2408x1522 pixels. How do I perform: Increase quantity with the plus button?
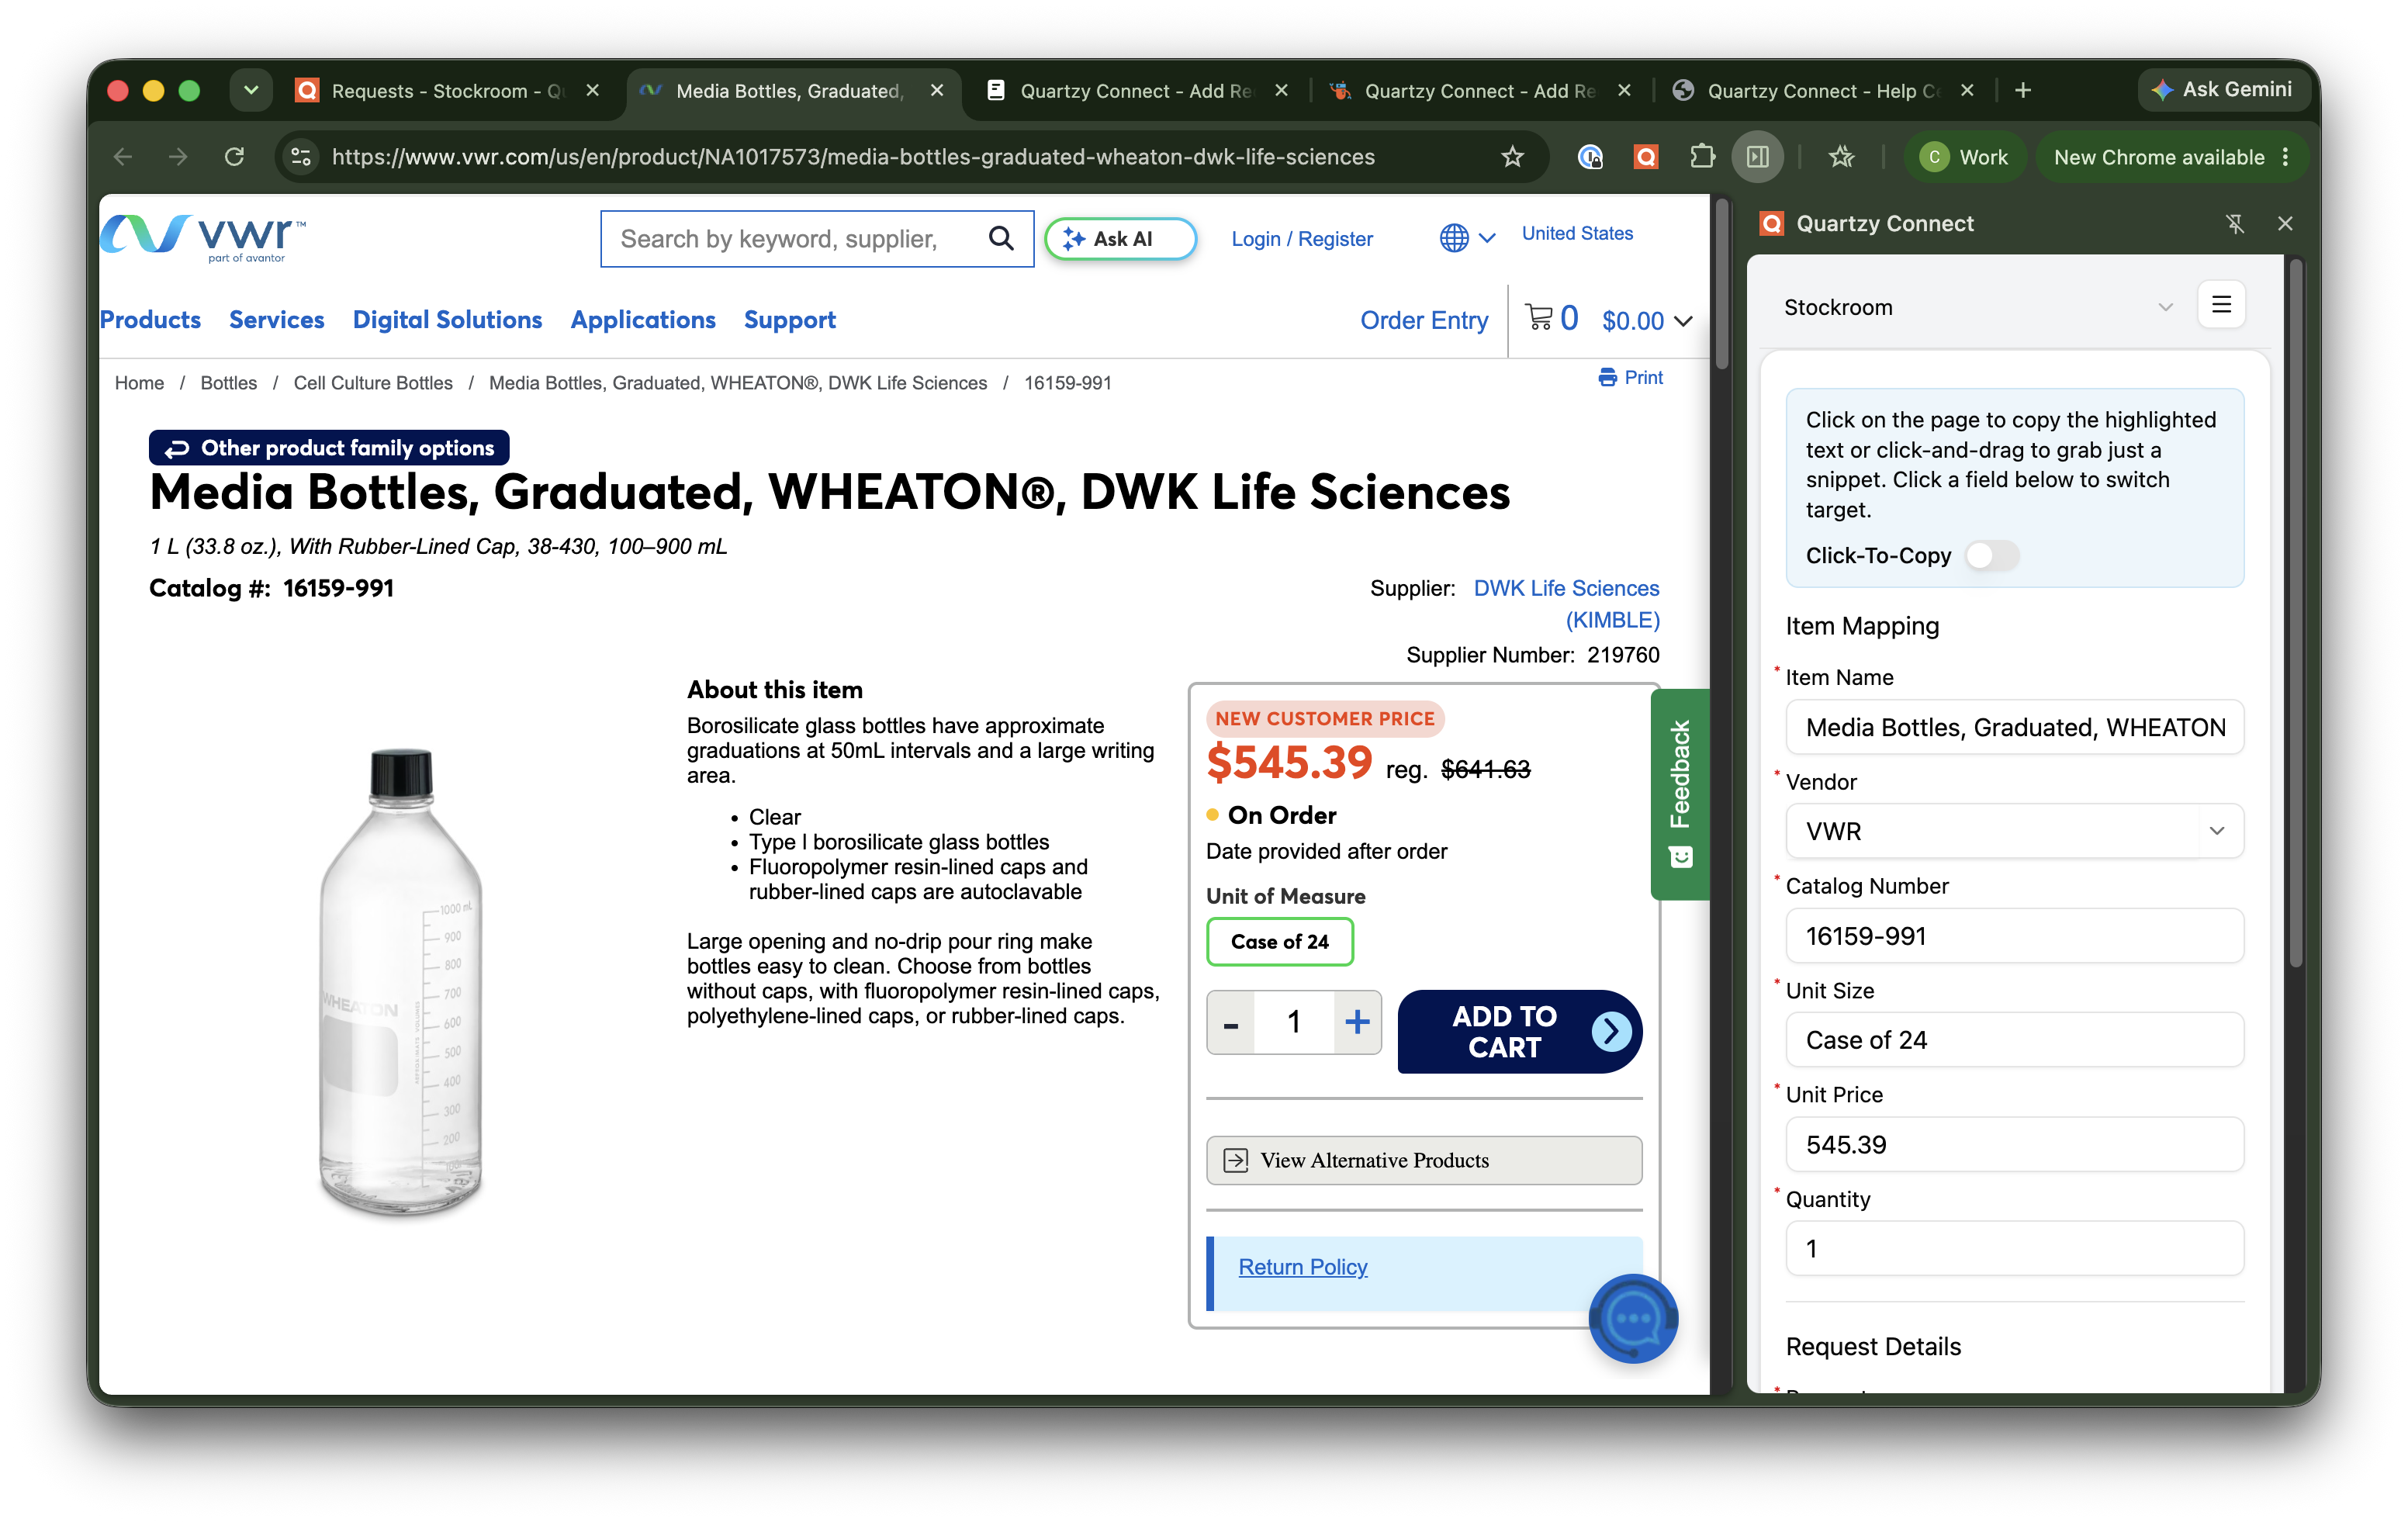tap(1357, 1022)
